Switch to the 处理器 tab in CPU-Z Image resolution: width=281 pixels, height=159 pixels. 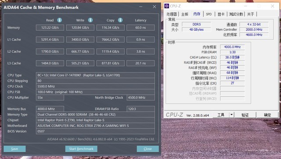pyautogui.click(x=172, y=14)
